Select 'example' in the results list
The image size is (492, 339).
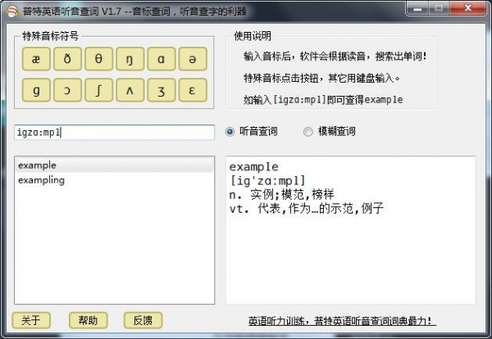click(x=115, y=165)
